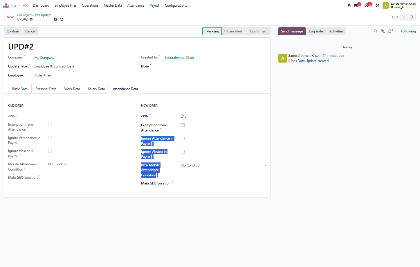Go to previous record arrow
The height and width of the screenshot is (267, 420).
click(x=404, y=17)
